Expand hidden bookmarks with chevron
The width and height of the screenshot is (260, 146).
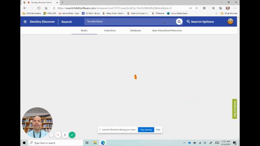tap(216, 13)
